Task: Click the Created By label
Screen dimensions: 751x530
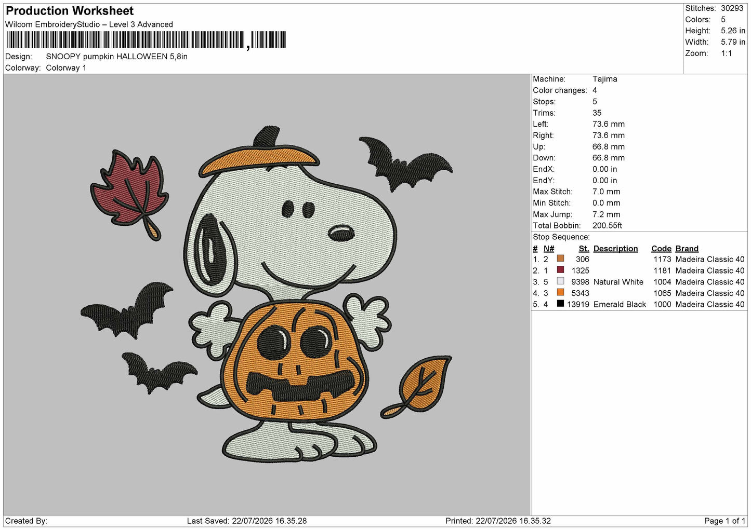Action: (x=26, y=521)
